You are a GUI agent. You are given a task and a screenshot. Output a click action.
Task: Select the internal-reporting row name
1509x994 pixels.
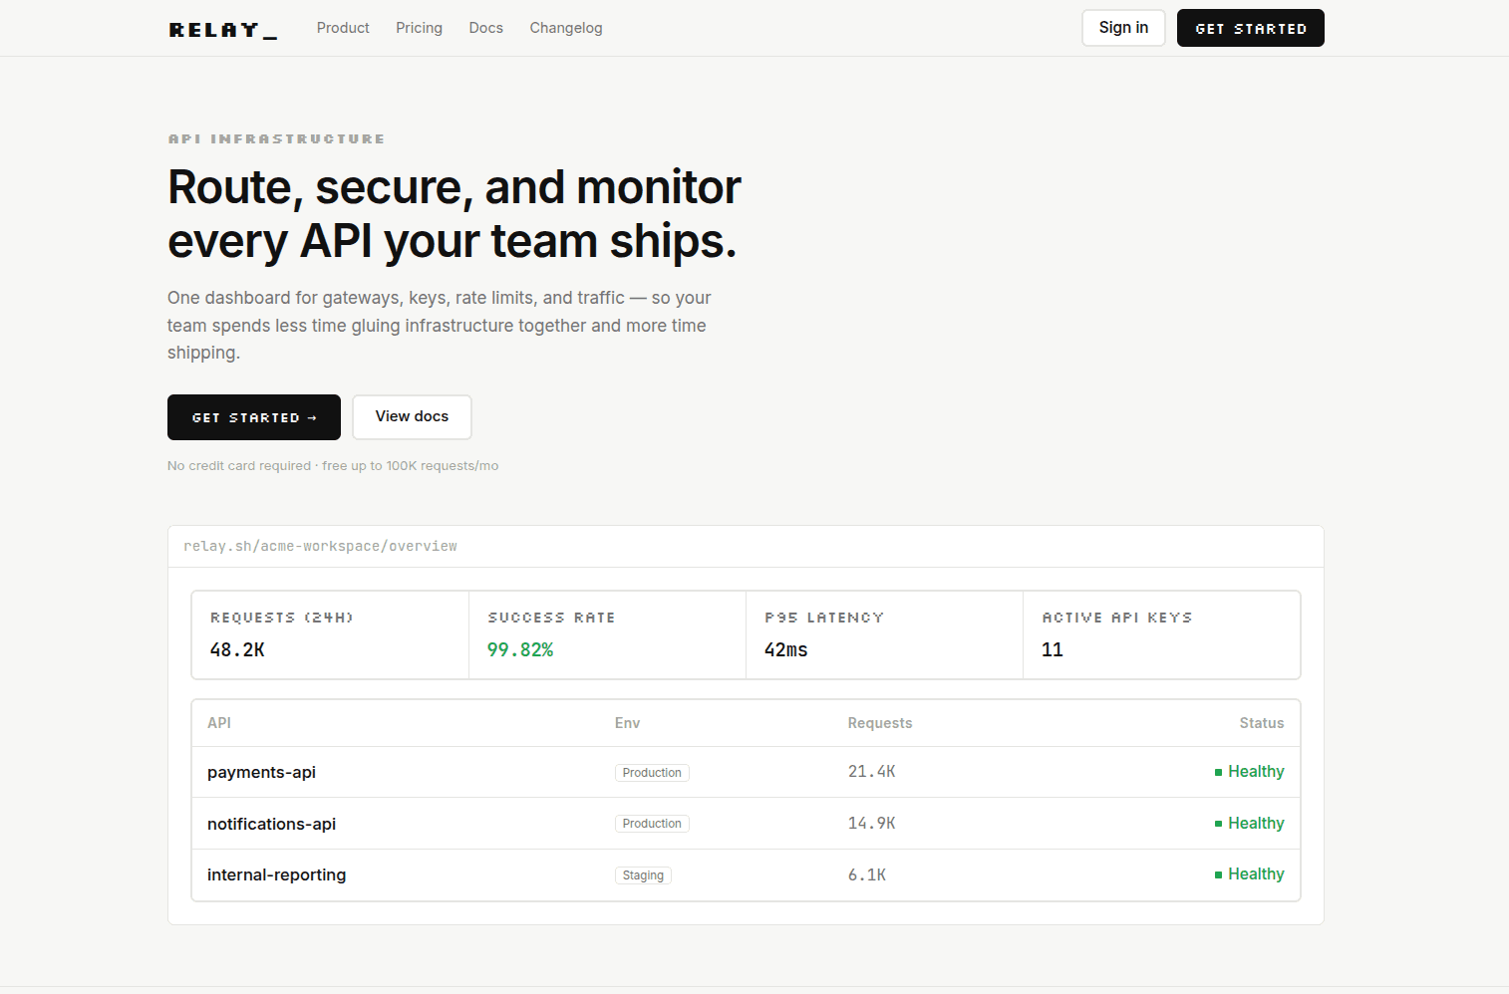click(276, 874)
